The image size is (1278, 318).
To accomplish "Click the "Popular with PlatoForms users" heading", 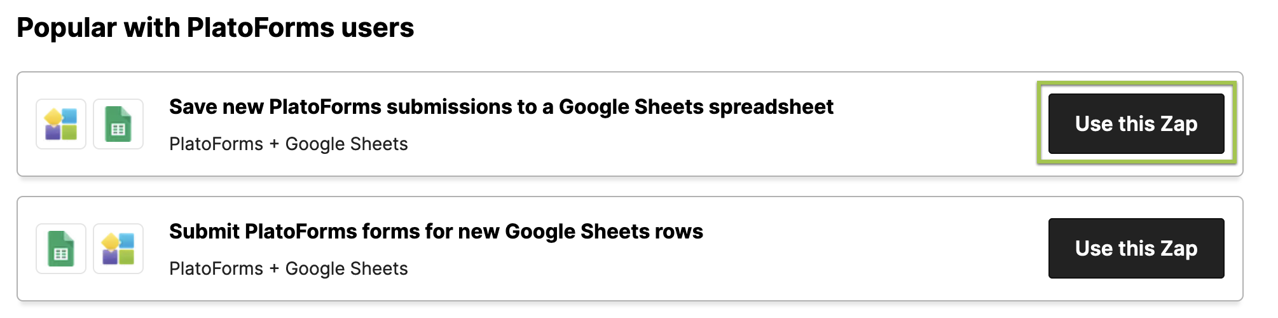I will (215, 28).
